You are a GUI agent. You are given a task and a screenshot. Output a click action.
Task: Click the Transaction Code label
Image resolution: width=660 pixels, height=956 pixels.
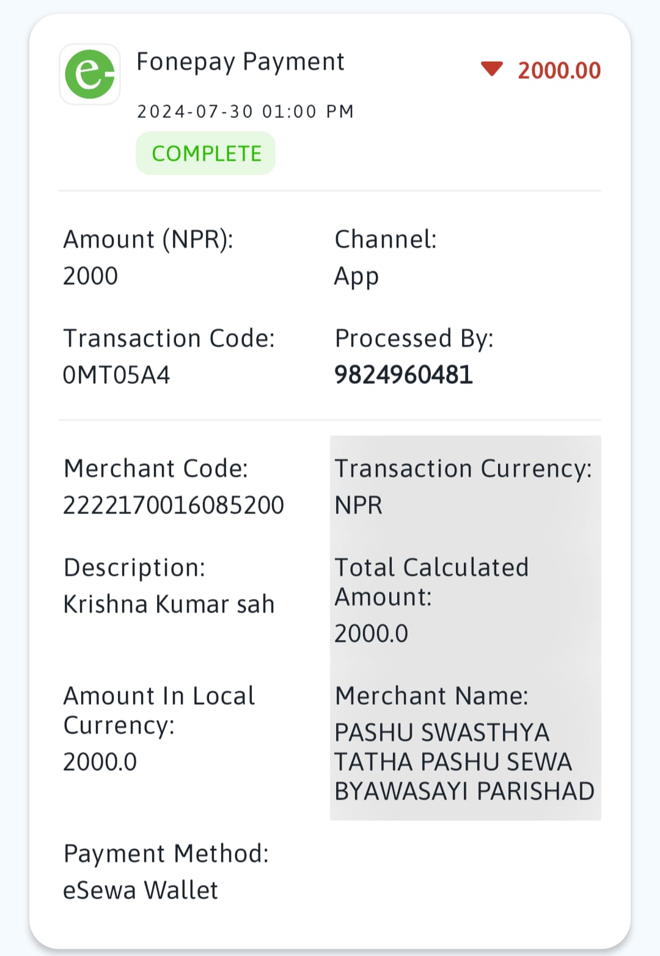[169, 338]
